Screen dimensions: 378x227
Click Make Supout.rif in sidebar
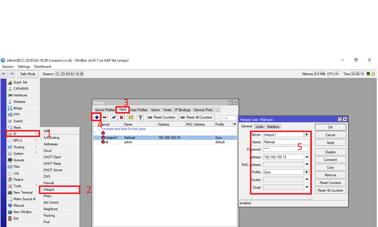(x=23, y=199)
